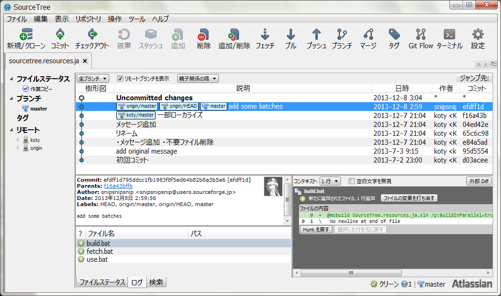This screenshot has height=296, width=501.
Task: Switch to the ログ bottom tab
Action: click(x=137, y=282)
